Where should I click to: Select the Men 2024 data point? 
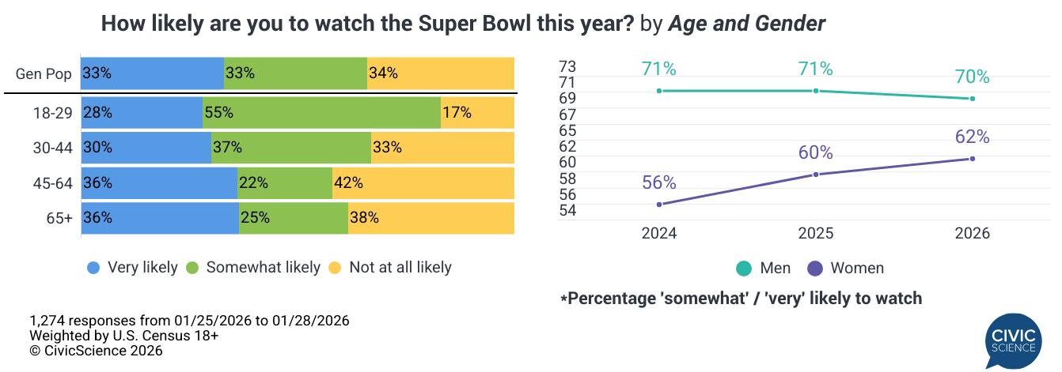tap(658, 91)
